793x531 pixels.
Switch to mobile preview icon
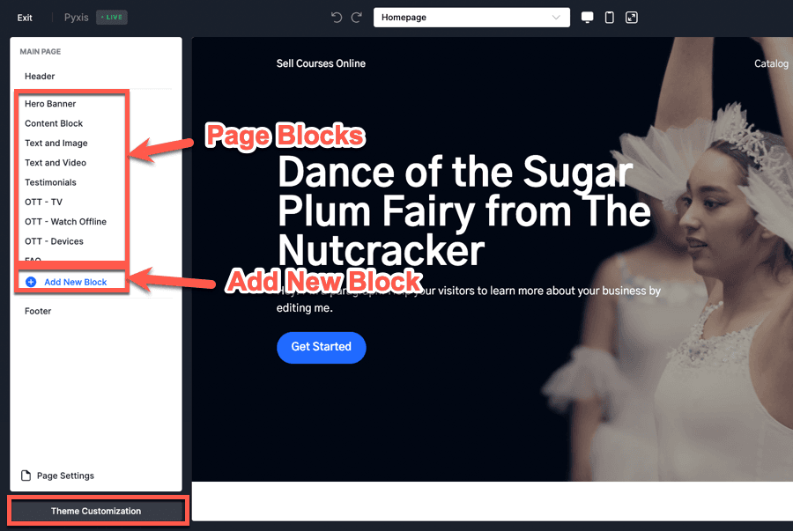pos(609,18)
